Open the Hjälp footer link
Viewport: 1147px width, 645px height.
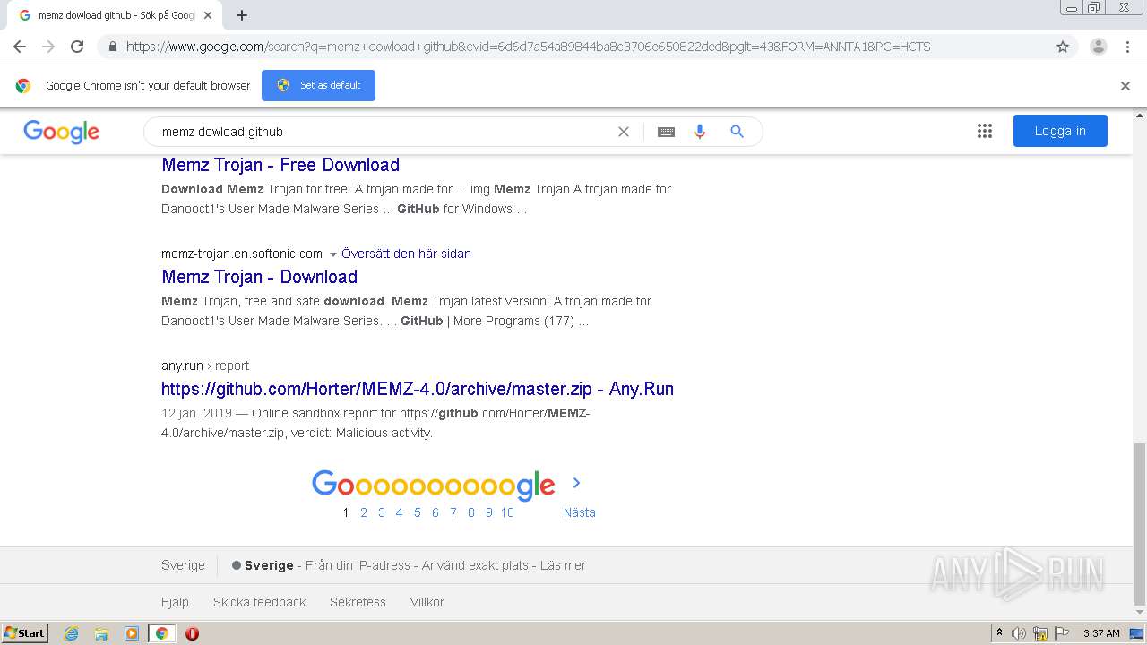(175, 602)
